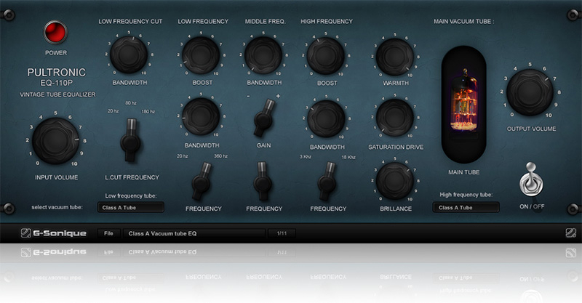Click the Brillance knob
582x303 pixels.
394,181
